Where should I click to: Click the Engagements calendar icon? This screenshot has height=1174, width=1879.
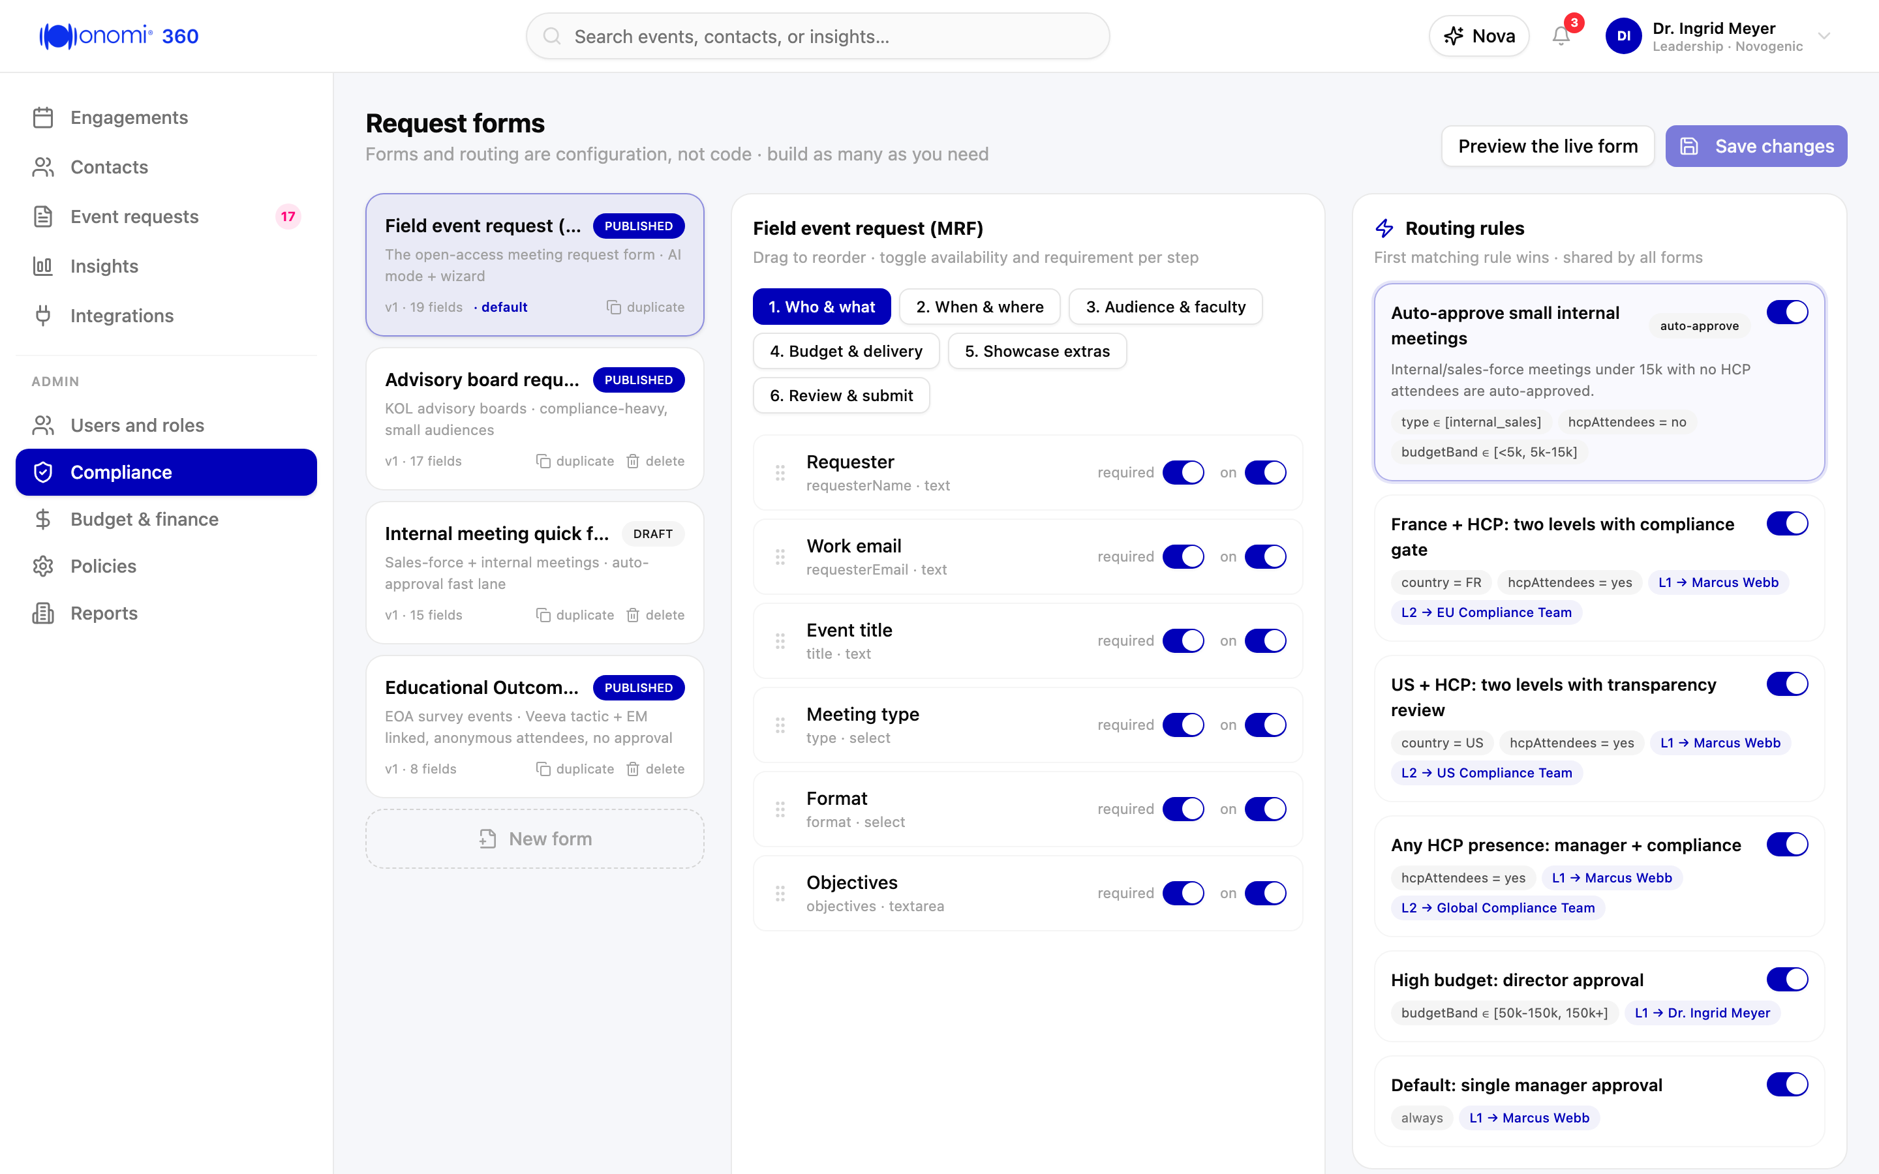(x=44, y=117)
